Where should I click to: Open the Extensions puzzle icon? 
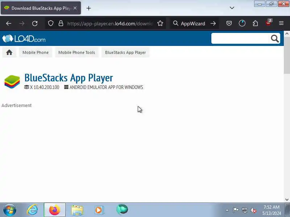[x=255, y=23]
